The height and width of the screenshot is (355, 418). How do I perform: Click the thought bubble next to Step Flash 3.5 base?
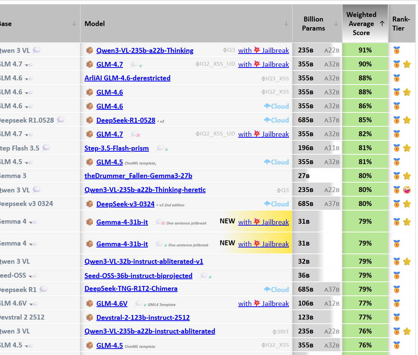point(46,148)
